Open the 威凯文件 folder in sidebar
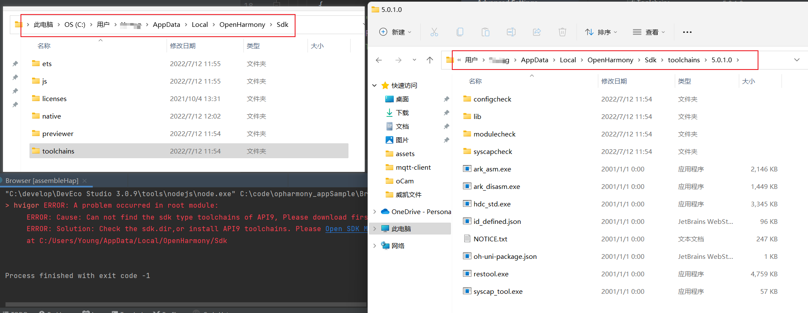This screenshot has width=808, height=313. 408,194
